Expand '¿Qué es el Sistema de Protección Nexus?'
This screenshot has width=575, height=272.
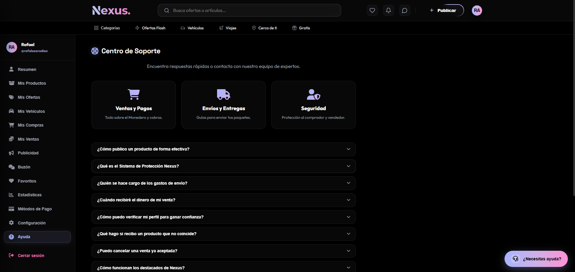[224, 166]
